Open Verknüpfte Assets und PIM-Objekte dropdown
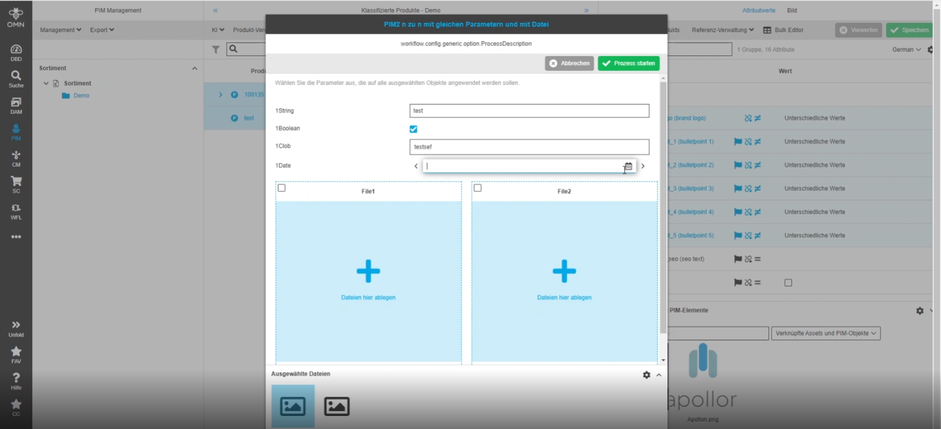Viewport: 941px width, 429px height. [x=826, y=334]
